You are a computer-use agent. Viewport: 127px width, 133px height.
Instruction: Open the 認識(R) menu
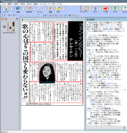(36, 4)
